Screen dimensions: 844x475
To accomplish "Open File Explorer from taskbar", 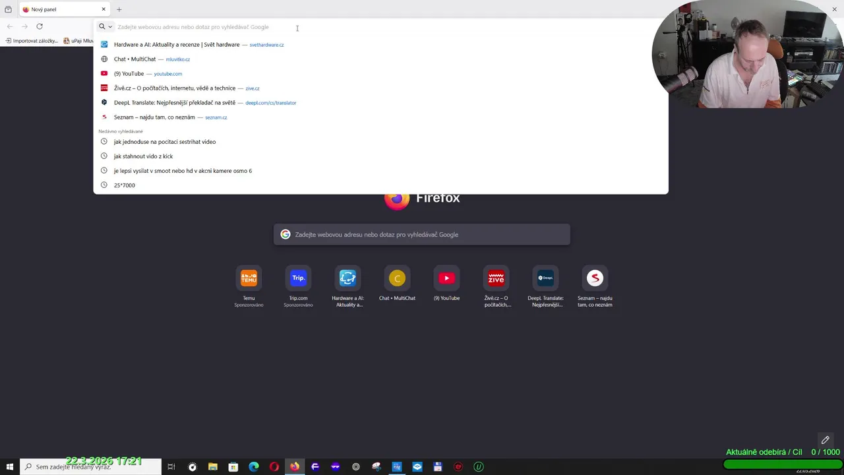I will coord(213,467).
